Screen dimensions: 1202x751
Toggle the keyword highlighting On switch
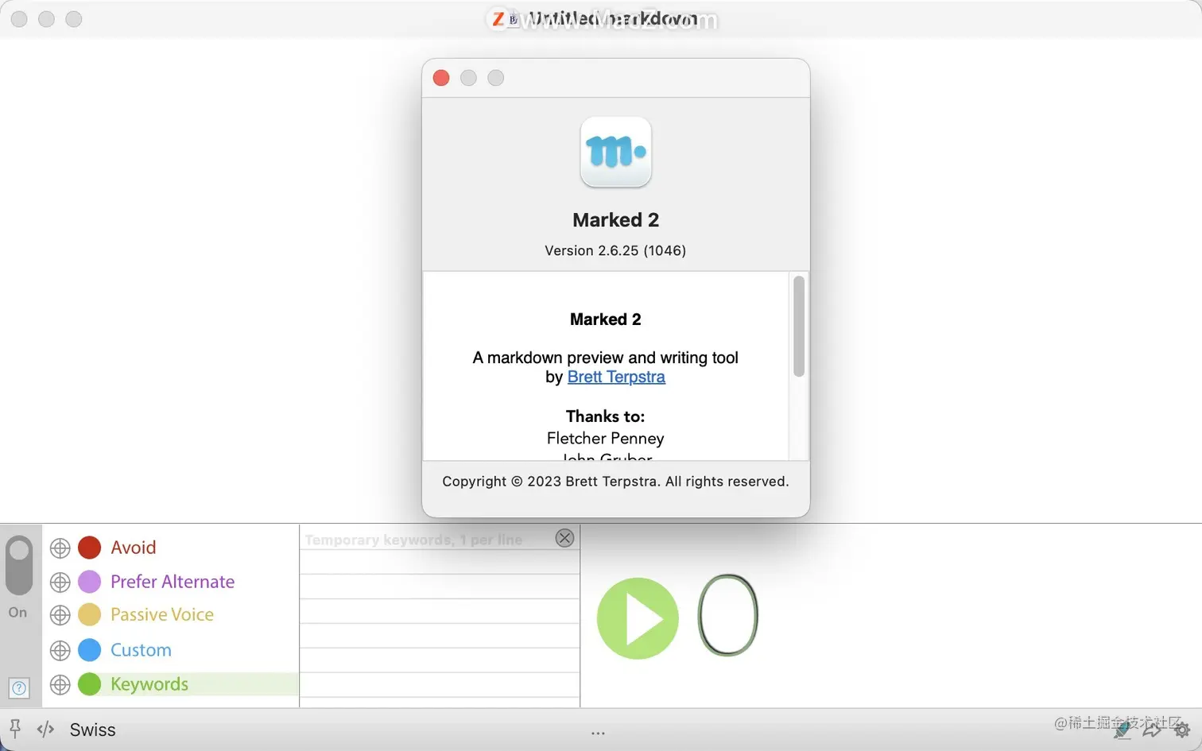coord(19,566)
